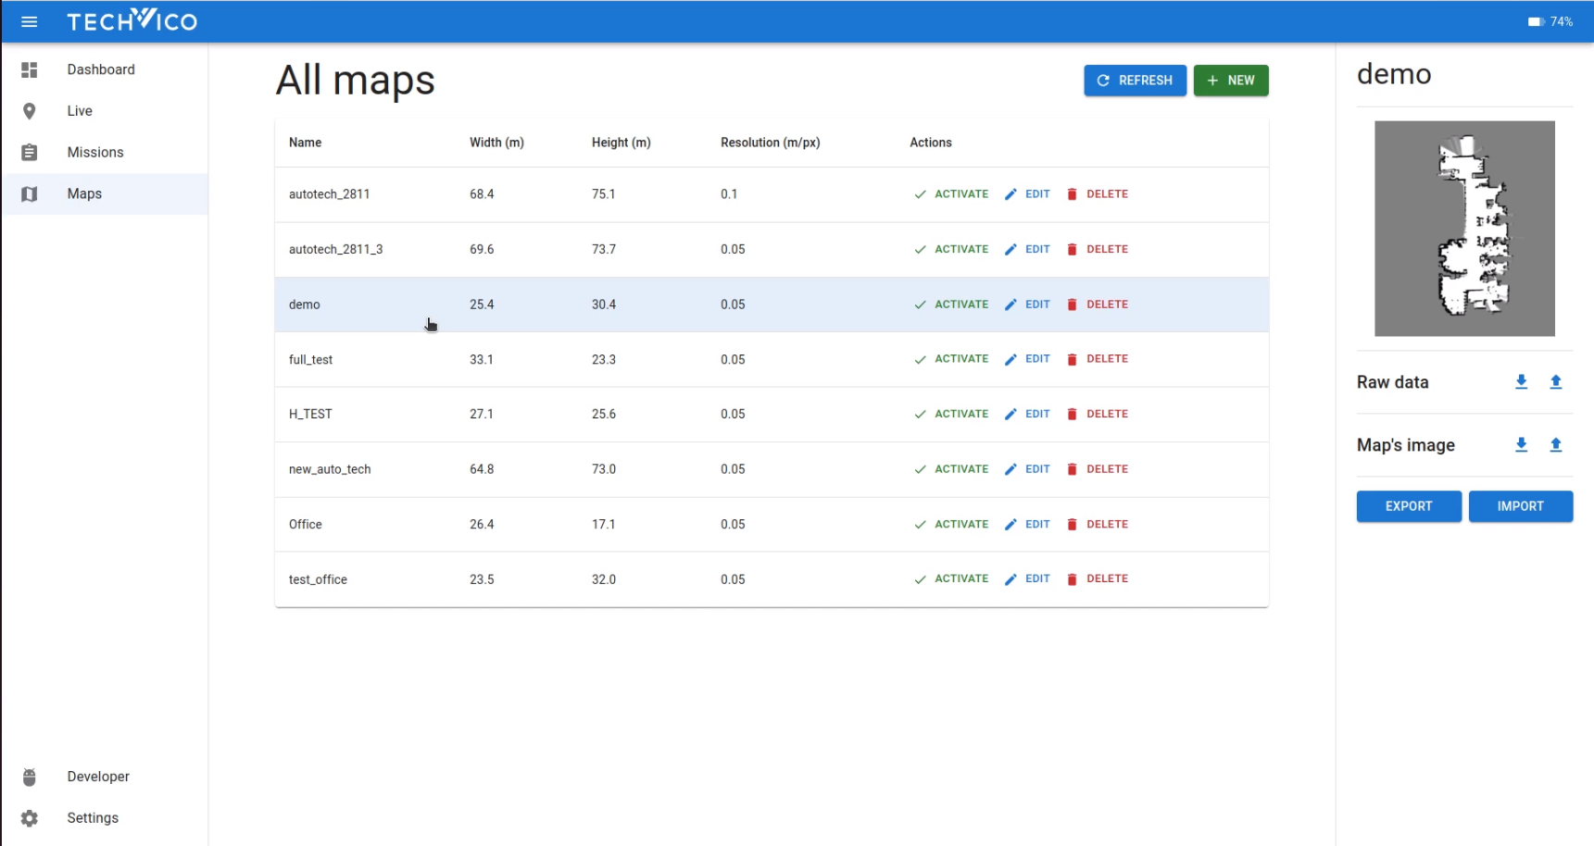Edit the H_TEST map
The height and width of the screenshot is (846, 1594).
point(1027,414)
